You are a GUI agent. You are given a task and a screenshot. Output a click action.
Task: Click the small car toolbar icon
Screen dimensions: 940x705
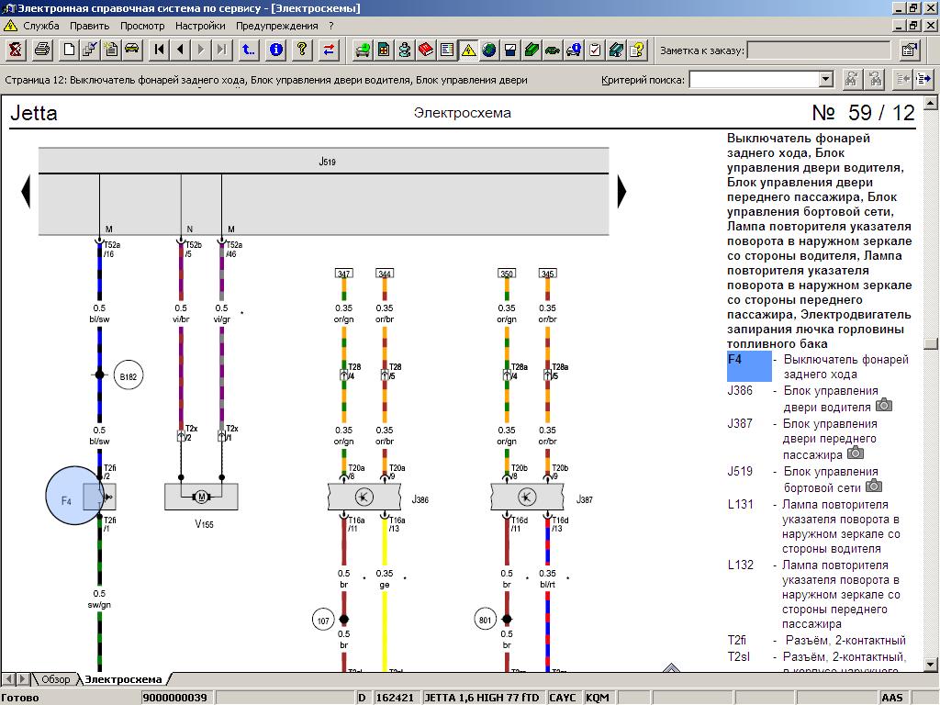coord(132,50)
